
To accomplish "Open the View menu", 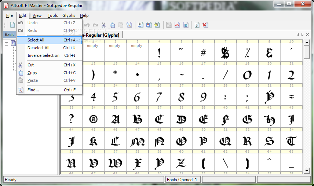I will click(x=37, y=15).
